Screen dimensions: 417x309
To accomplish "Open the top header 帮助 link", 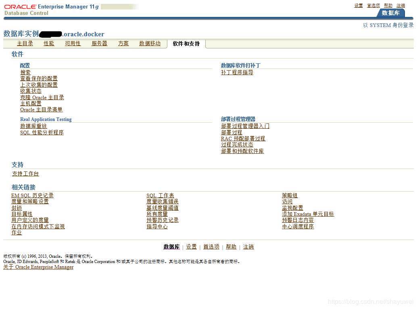I will click(x=388, y=5).
